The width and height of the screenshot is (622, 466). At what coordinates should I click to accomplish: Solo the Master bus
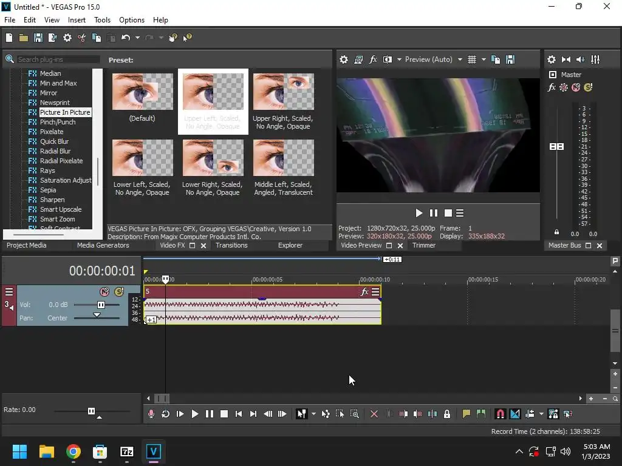(x=588, y=87)
